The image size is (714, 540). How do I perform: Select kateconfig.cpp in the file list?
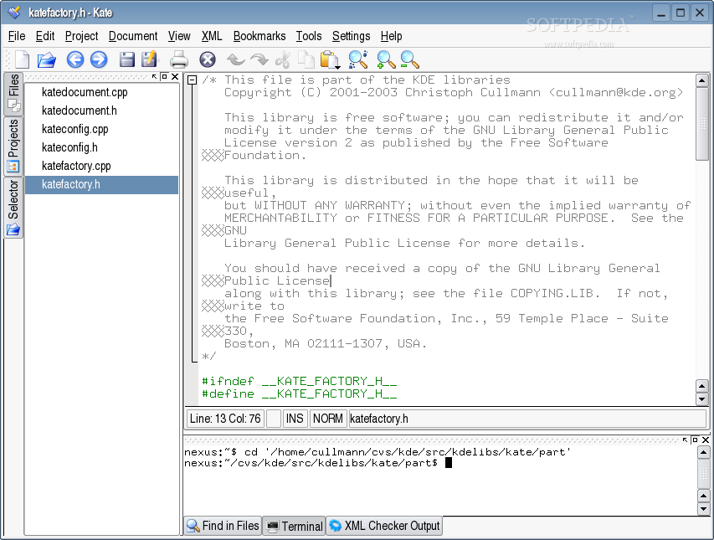point(74,129)
